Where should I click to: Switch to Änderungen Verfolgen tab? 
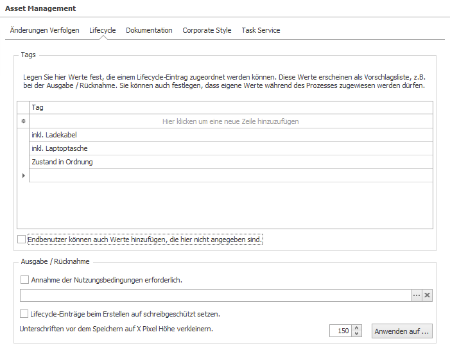pos(44,30)
